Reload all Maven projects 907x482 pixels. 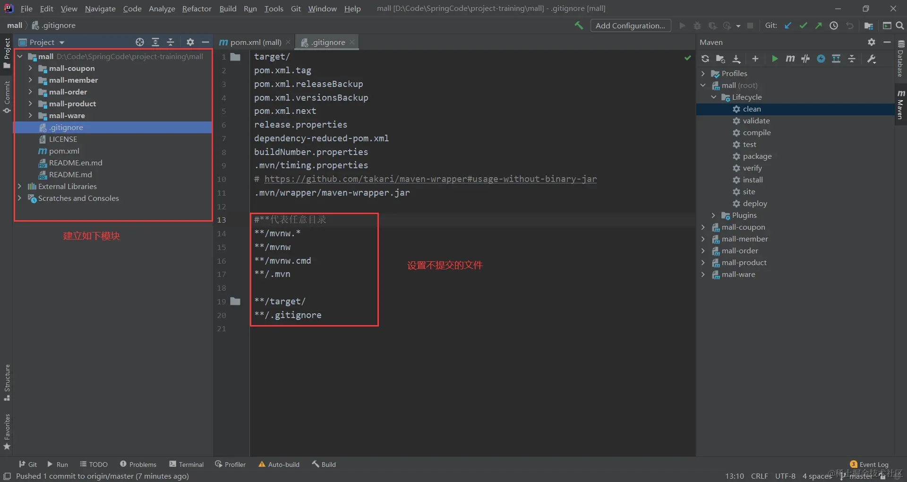click(x=705, y=59)
